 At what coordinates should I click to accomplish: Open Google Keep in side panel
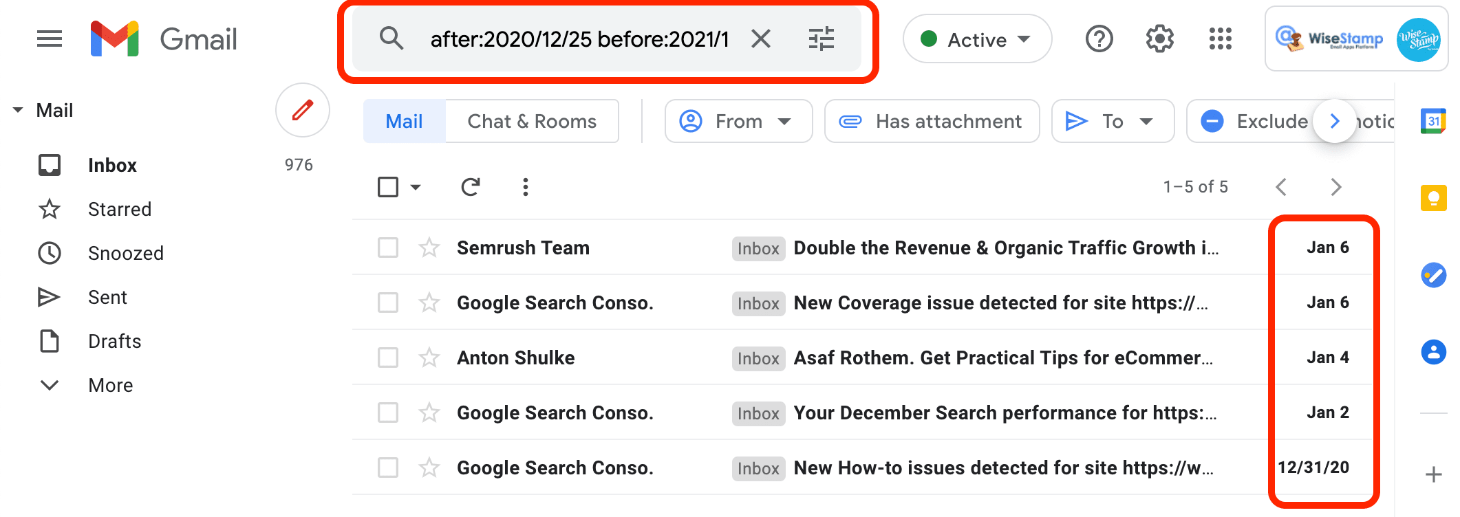(x=1433, y=199)
